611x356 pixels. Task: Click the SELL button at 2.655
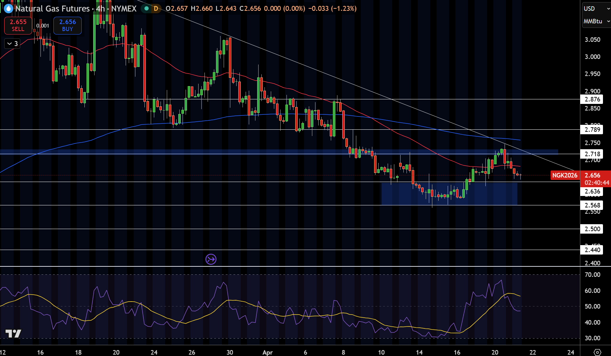coord(18,25)
